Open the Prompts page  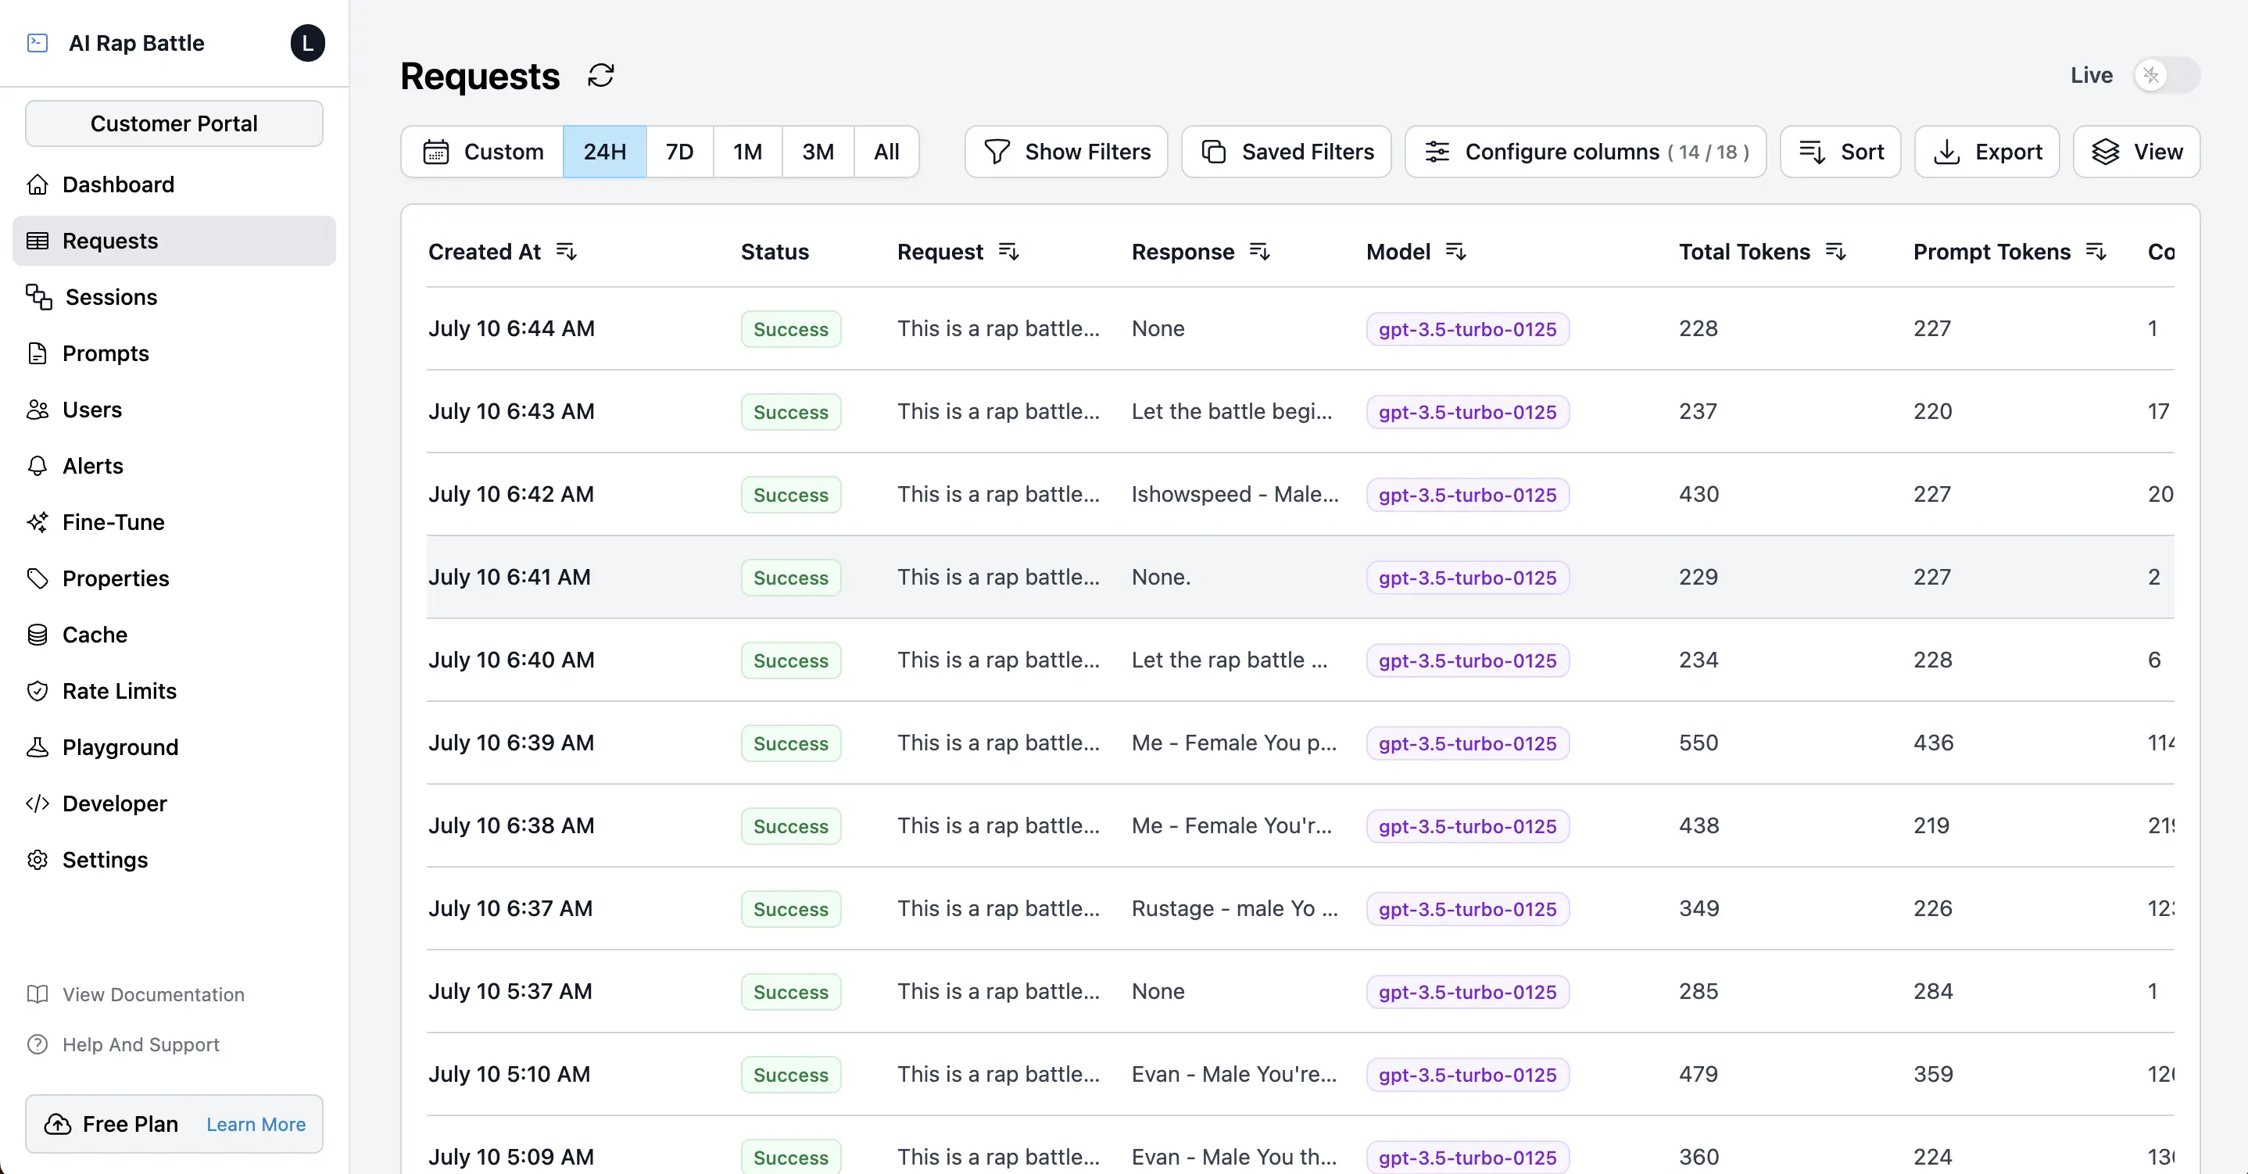(174, 353)
